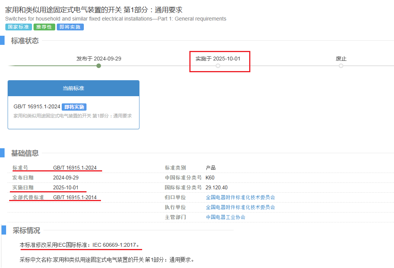Open the 归口单位 committee link
This screenshot has height=268, width=394.
240,197
